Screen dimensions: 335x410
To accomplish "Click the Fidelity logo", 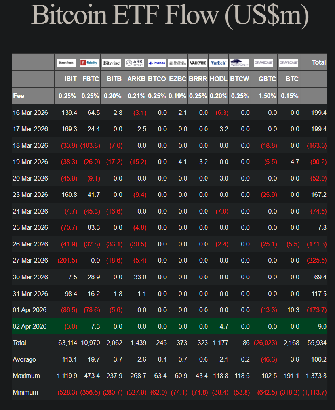I will pos(89,63).
